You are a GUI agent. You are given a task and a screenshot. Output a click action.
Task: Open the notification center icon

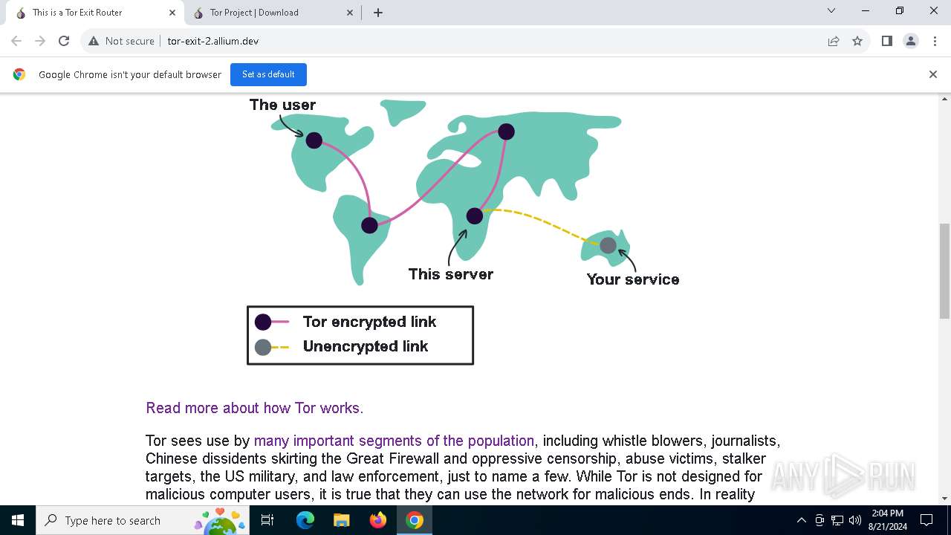926,520
